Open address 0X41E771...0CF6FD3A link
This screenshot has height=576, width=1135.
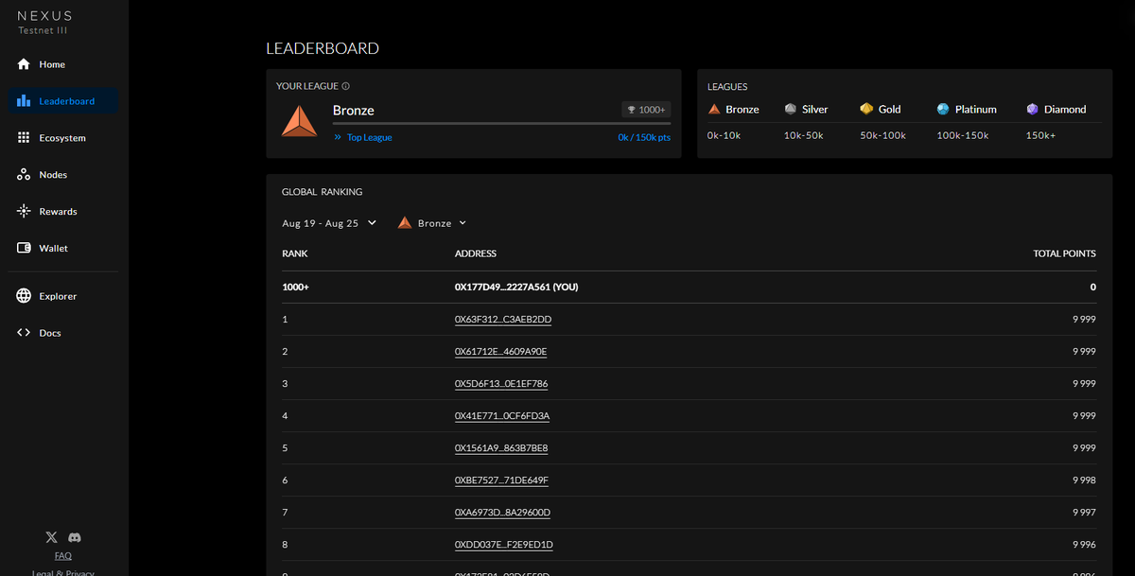point(502,416)
